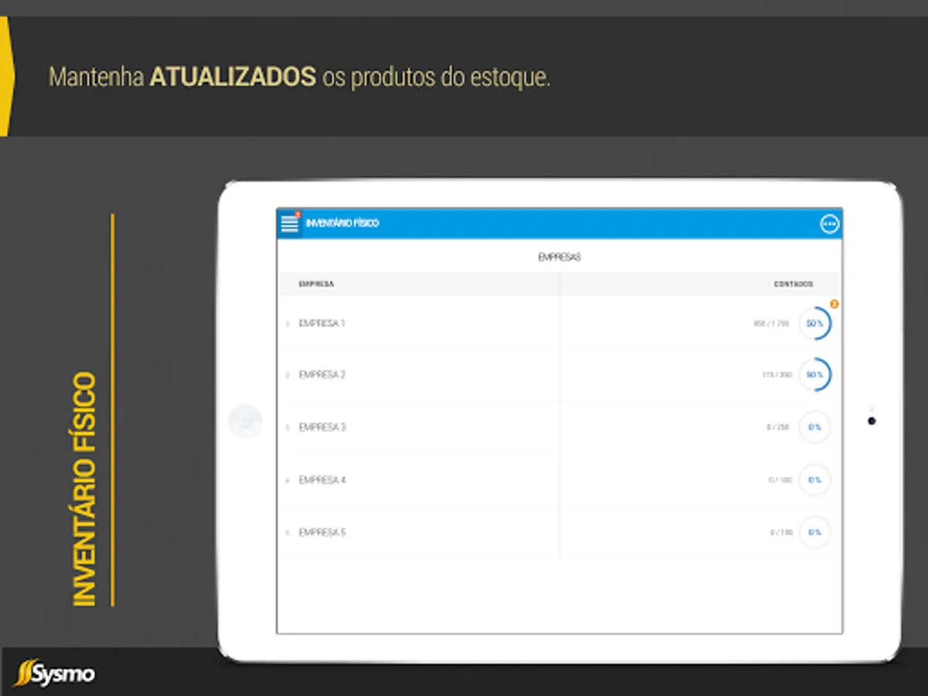Click the 50% progress circle for Empresa 1
The width and height of the screenshot is (928, 696).
tap(815, 323)
